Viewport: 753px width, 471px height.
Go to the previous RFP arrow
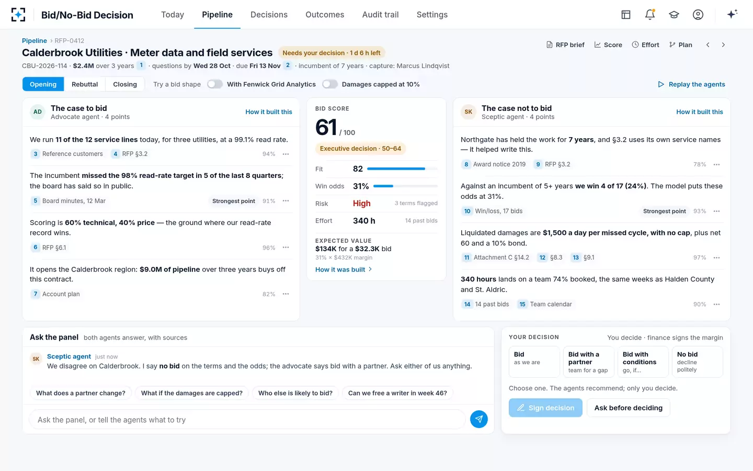708,45
